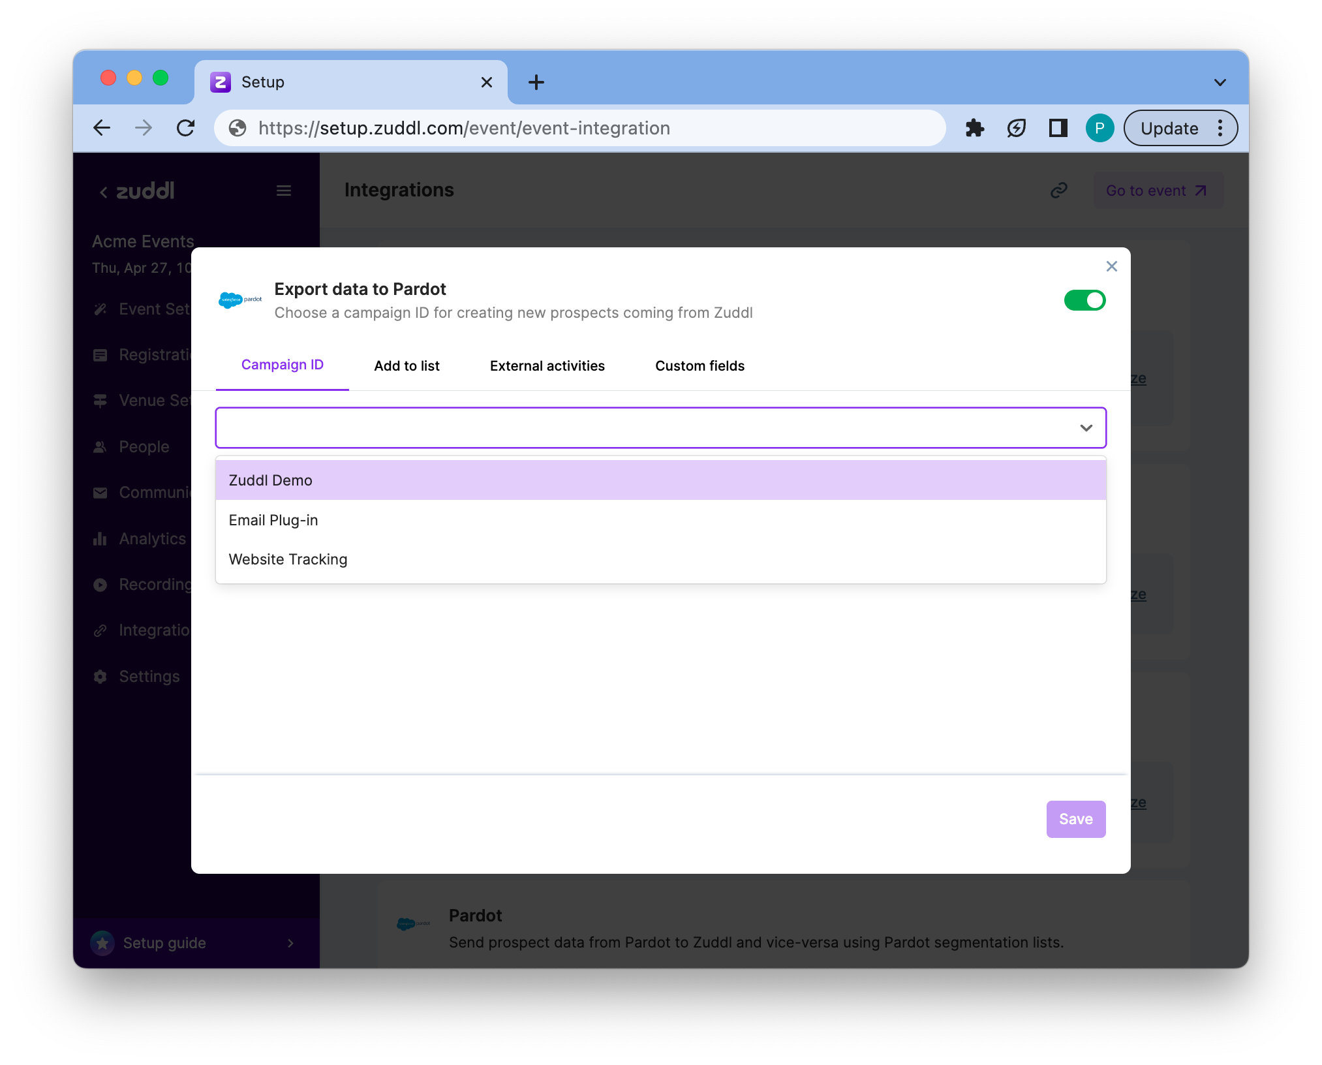Open the External activities tab

coord(547,366)
